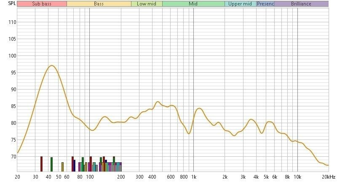
Task: Click the SPL axis title
Action: click(12, 3)
